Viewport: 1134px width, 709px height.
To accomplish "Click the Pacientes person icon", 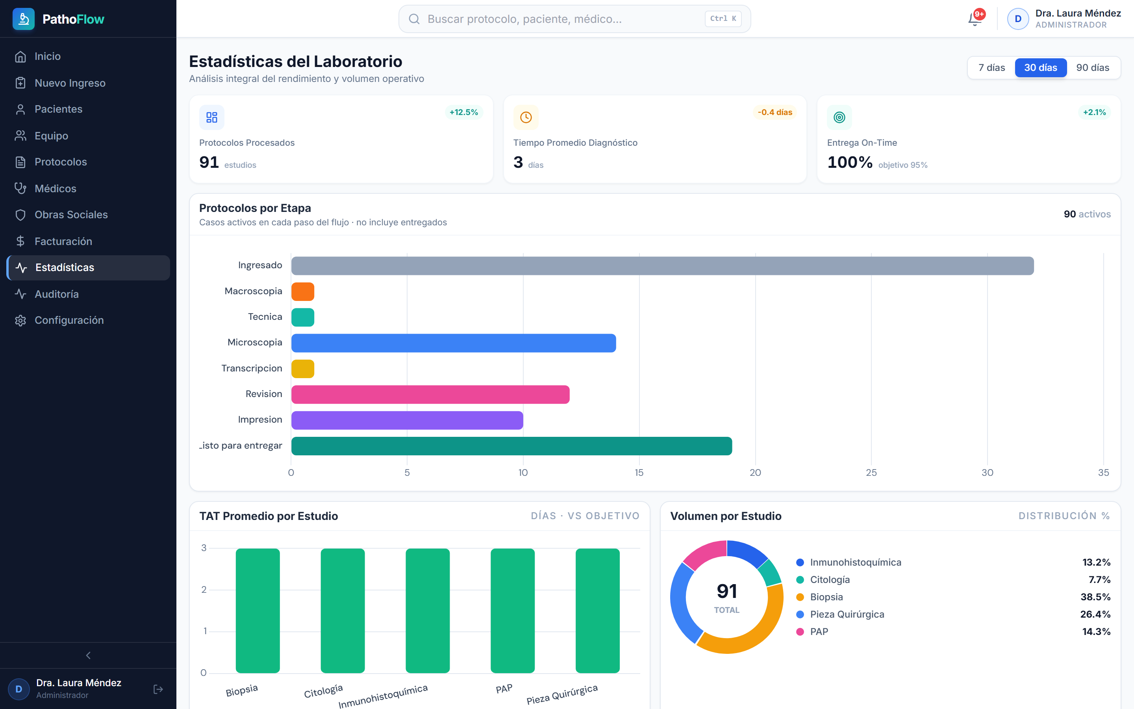I will (20, 109).
